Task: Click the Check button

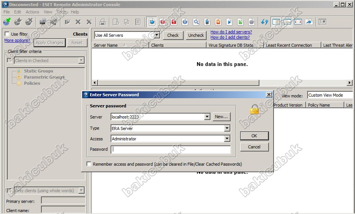Action: click(x=173, y=35)
